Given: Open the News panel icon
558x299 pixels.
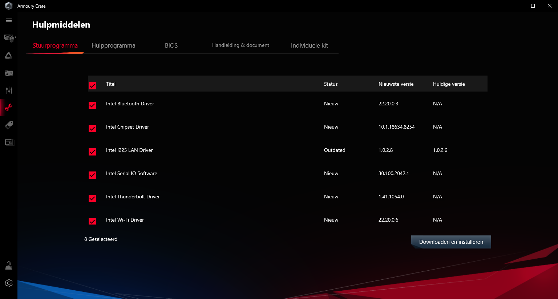Looking at the screenshot, I should (9, 142).
